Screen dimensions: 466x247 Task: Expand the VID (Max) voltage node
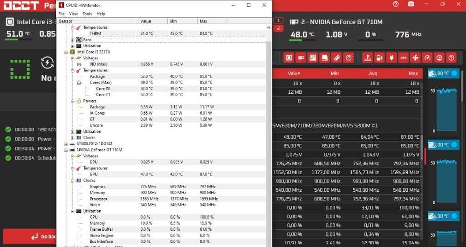coord(79,64)
